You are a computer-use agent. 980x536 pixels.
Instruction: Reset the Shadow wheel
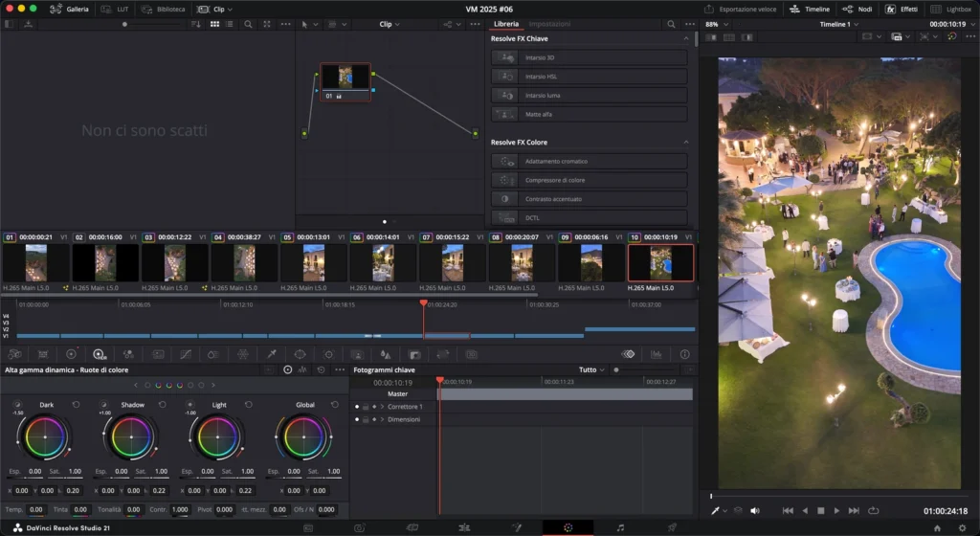click(x=162, y=405)
